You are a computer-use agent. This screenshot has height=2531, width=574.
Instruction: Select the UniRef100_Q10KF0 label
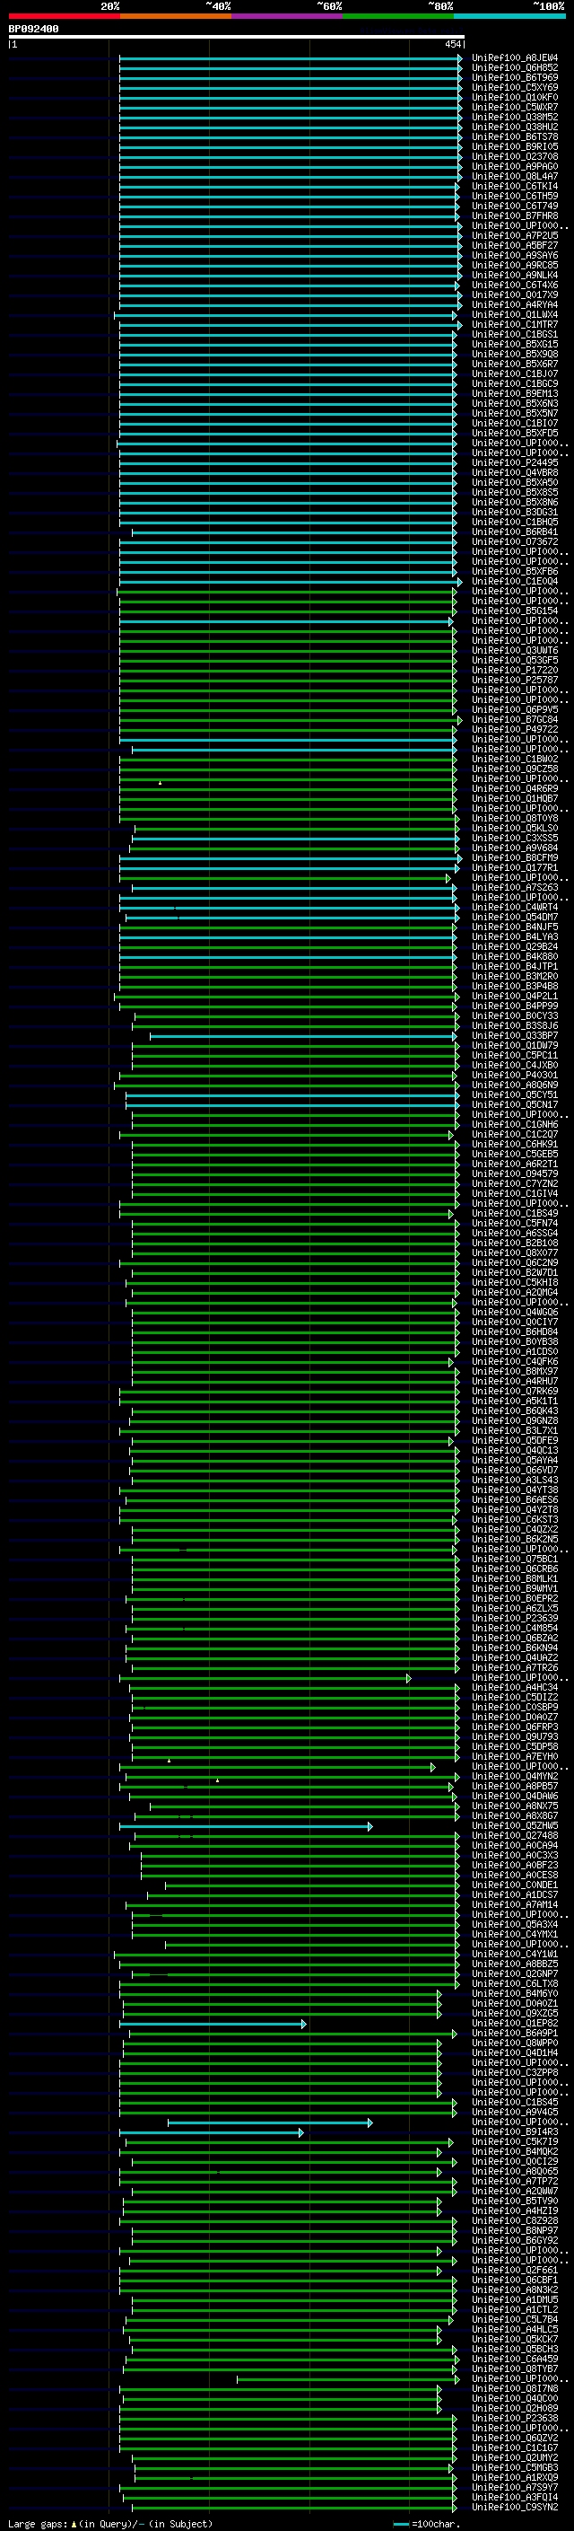tap(515, 97)
